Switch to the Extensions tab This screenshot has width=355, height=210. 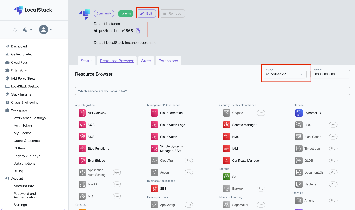(168, 61)
